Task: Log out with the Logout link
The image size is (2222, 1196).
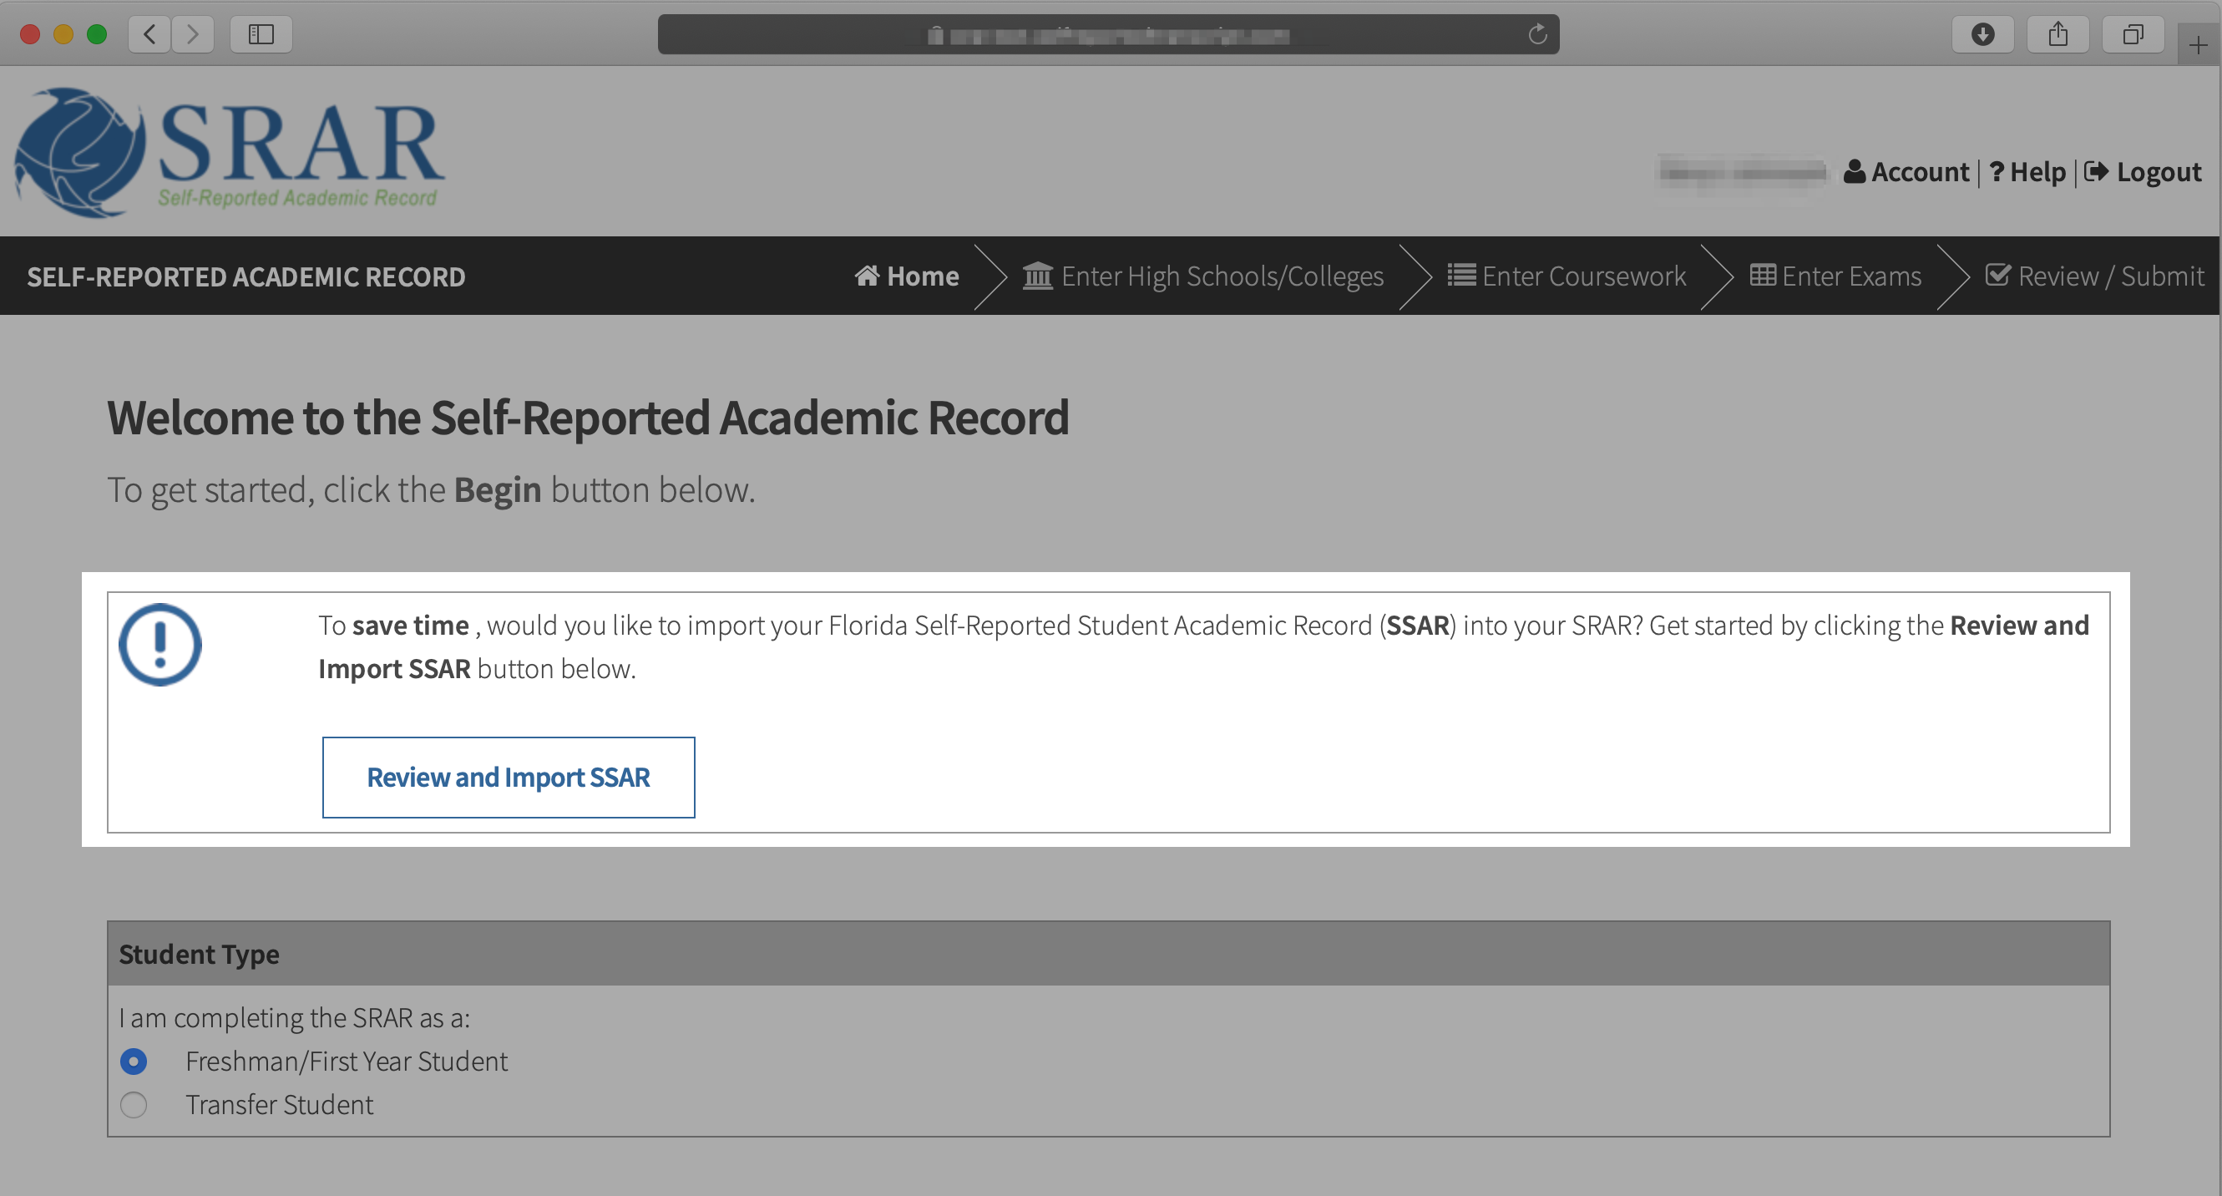Action: click(x=2144, y=172)
